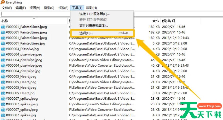Collapse the open 工具(T) menu
The image size is (223, 120).
(77, 8)
